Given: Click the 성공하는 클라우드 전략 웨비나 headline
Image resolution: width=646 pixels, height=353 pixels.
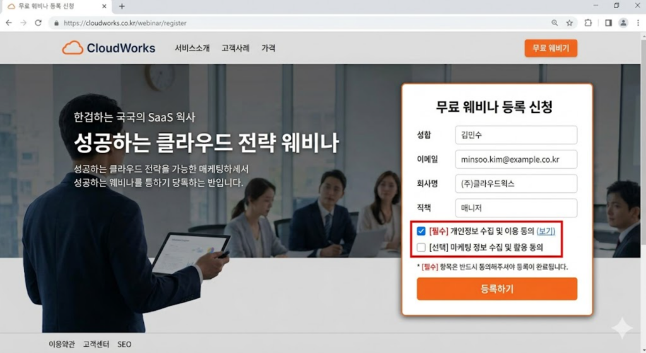Looking at the screenshot, I should (x=206, y=142).
